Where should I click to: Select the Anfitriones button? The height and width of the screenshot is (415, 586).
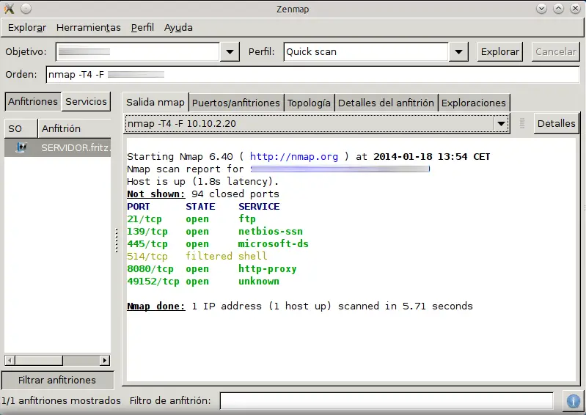pos(33,102)
